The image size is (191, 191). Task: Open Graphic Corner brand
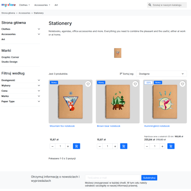10,57
